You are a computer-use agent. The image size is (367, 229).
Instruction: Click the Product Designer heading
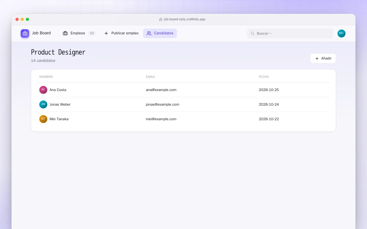(58, 52)
